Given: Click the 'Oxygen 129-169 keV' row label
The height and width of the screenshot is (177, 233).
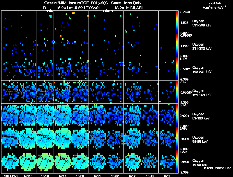Looking at the screenshot, I should click(202, 93).
